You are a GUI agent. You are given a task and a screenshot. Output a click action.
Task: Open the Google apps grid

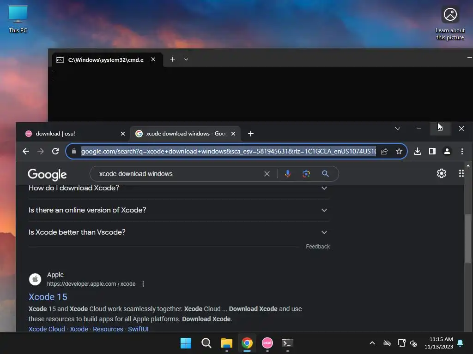tap(461, 173)
